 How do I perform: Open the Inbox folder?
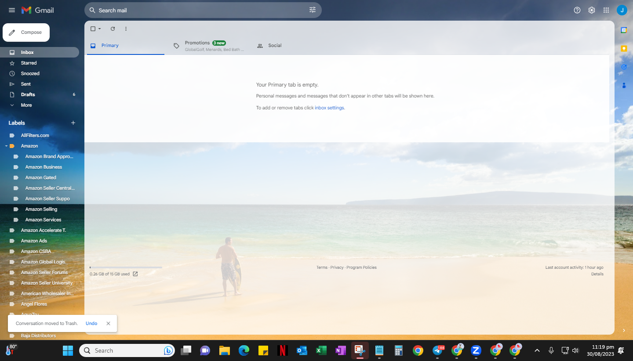(x=40, y=52)
